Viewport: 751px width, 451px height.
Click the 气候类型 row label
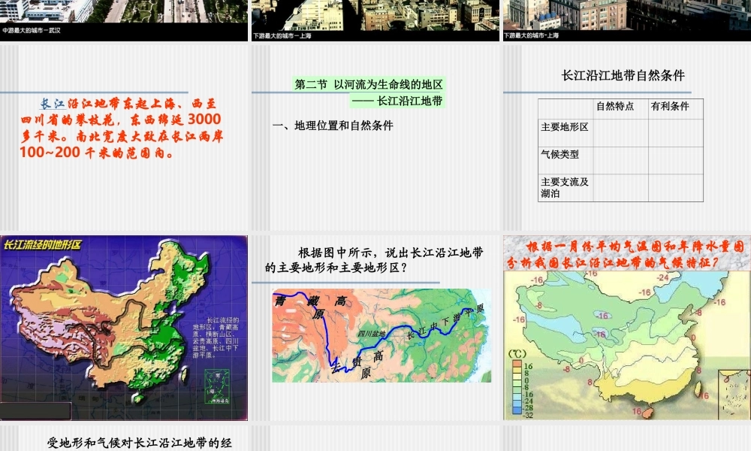click(560, 154)
